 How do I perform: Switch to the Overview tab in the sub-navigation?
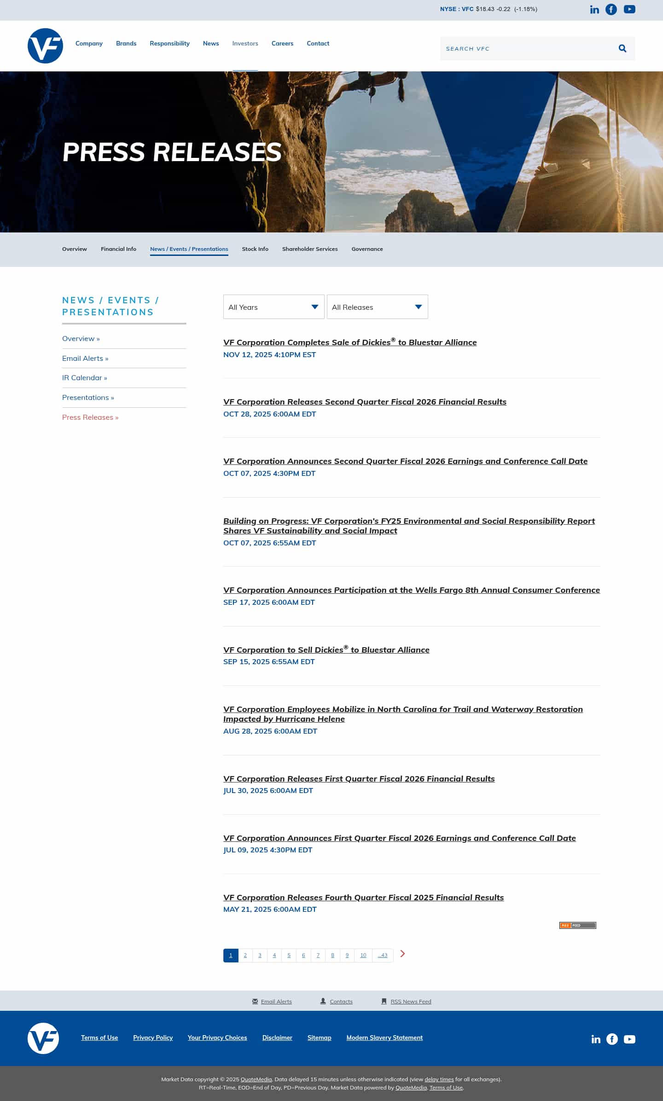pyautogui.click(x=75, y=249)
